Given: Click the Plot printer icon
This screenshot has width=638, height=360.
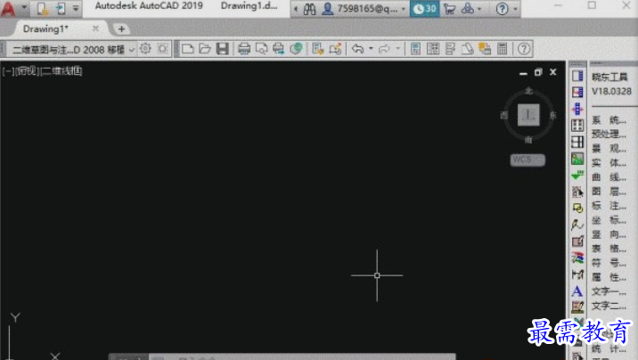Looking at the screenshot, I should coord(244,49).
